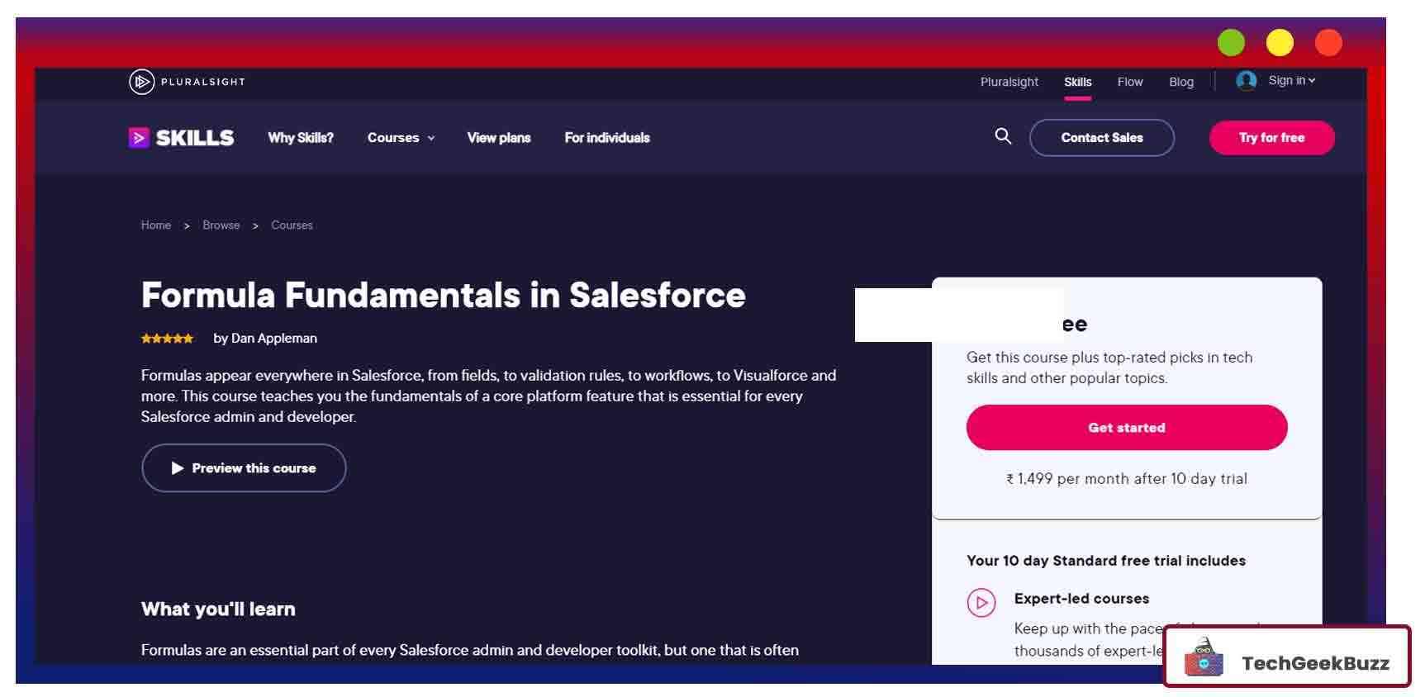Image resolution: width=1425 pixels, height=697 pixels.
Task: Click the Expert-led courses play circle icon
Action: point(981,604)
